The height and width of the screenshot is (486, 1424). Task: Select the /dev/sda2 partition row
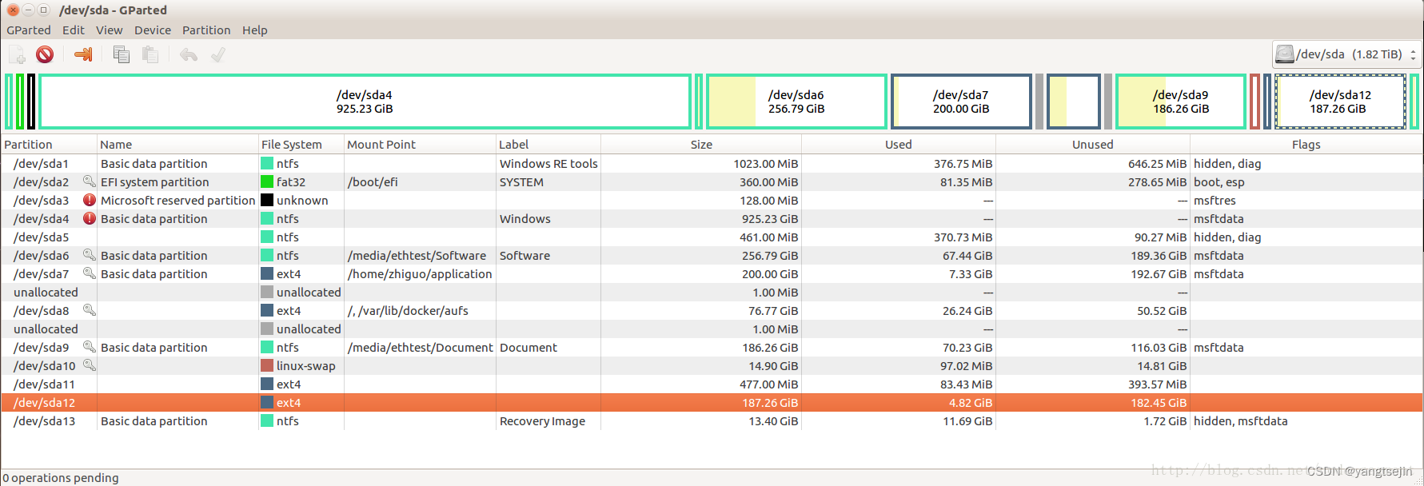[712, 182]
